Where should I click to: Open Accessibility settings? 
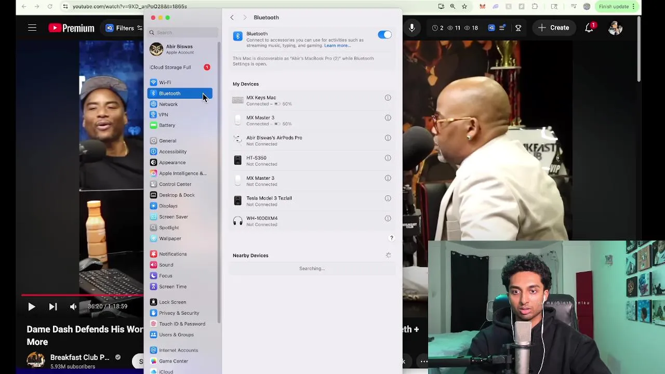click(180, 152)
